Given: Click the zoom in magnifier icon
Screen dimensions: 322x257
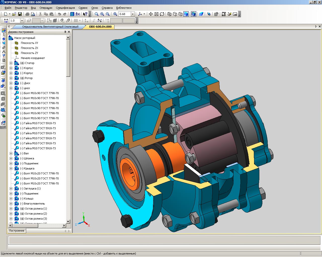Looking at the screenshot, I should [102, 14].
